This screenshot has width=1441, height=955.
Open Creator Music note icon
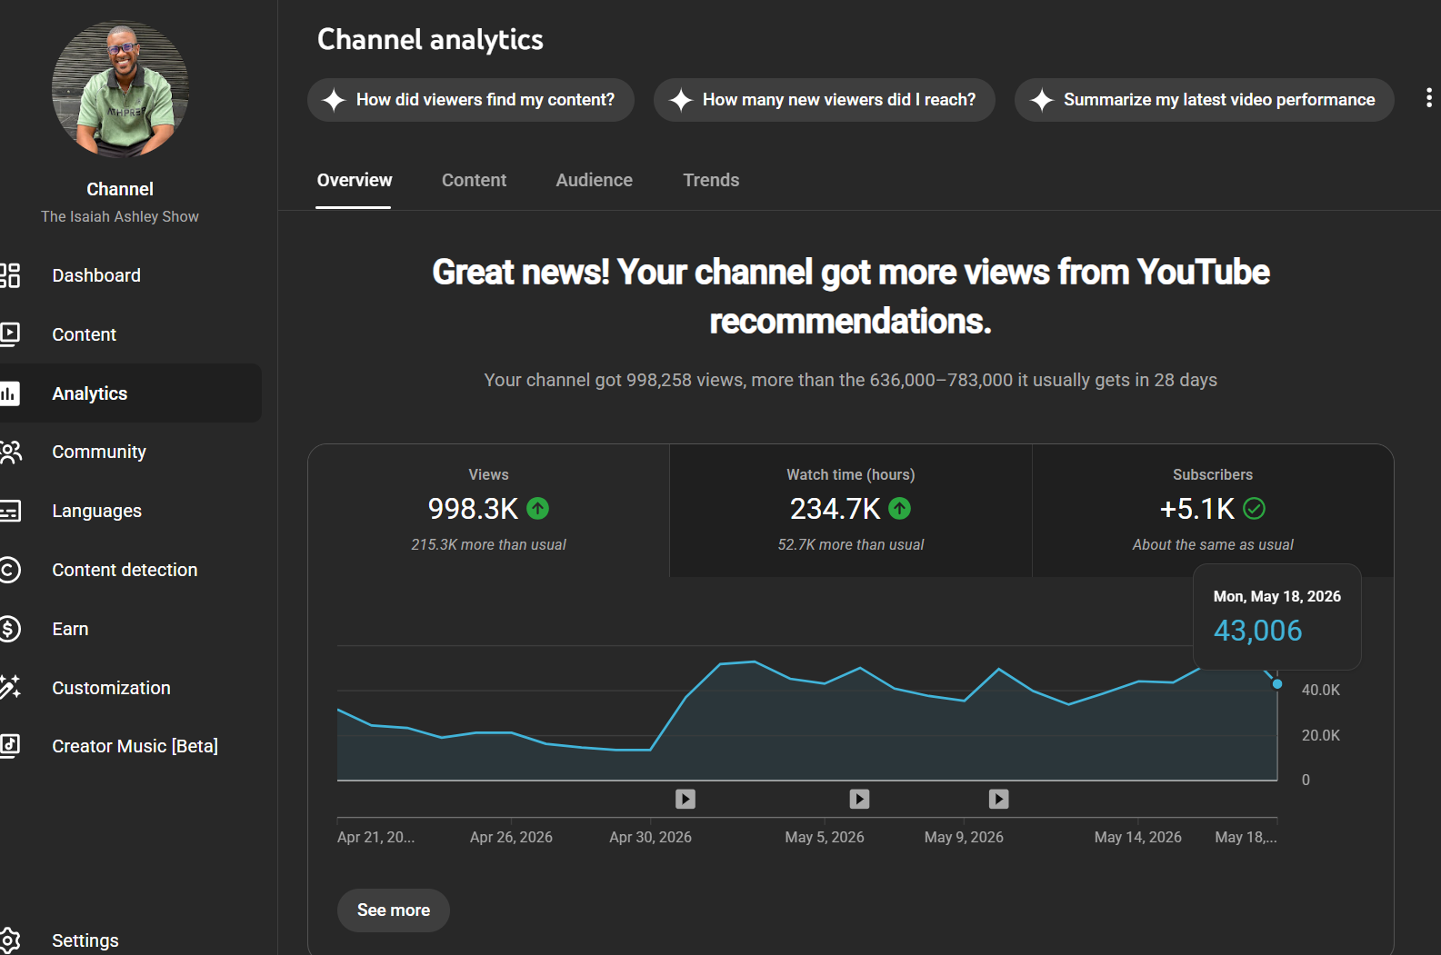pos(9,746)
